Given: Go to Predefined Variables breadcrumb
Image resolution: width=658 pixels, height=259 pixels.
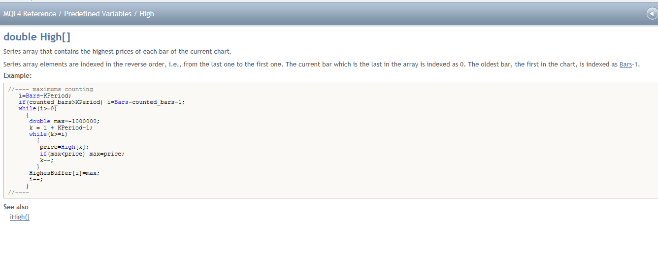Looking at the screenshot, I should [98, 14].
